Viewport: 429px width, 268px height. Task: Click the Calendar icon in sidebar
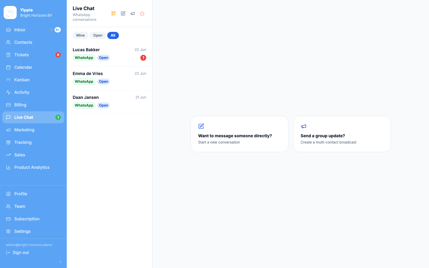[x=8, y=67]
